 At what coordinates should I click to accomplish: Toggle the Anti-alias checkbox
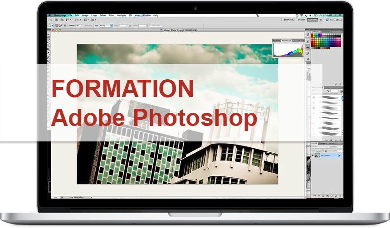(x=88, y=25)
